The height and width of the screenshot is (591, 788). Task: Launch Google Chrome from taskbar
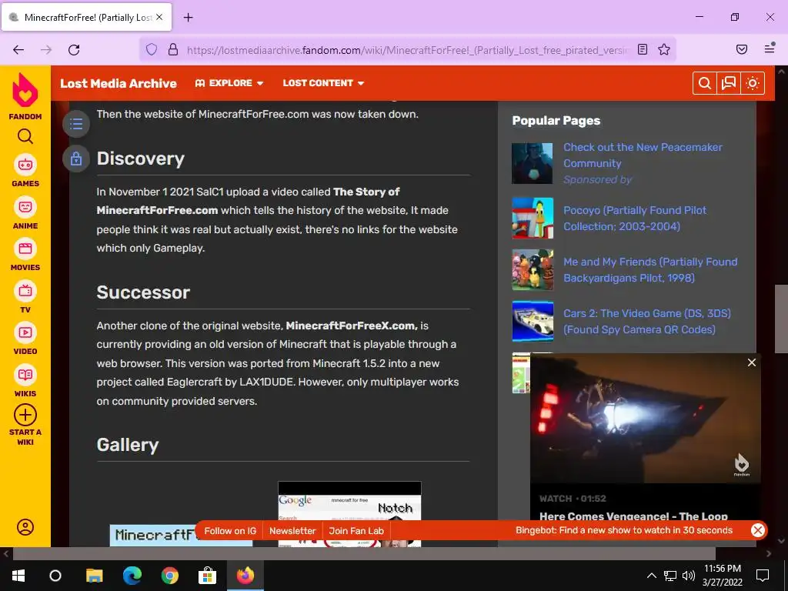170,576
